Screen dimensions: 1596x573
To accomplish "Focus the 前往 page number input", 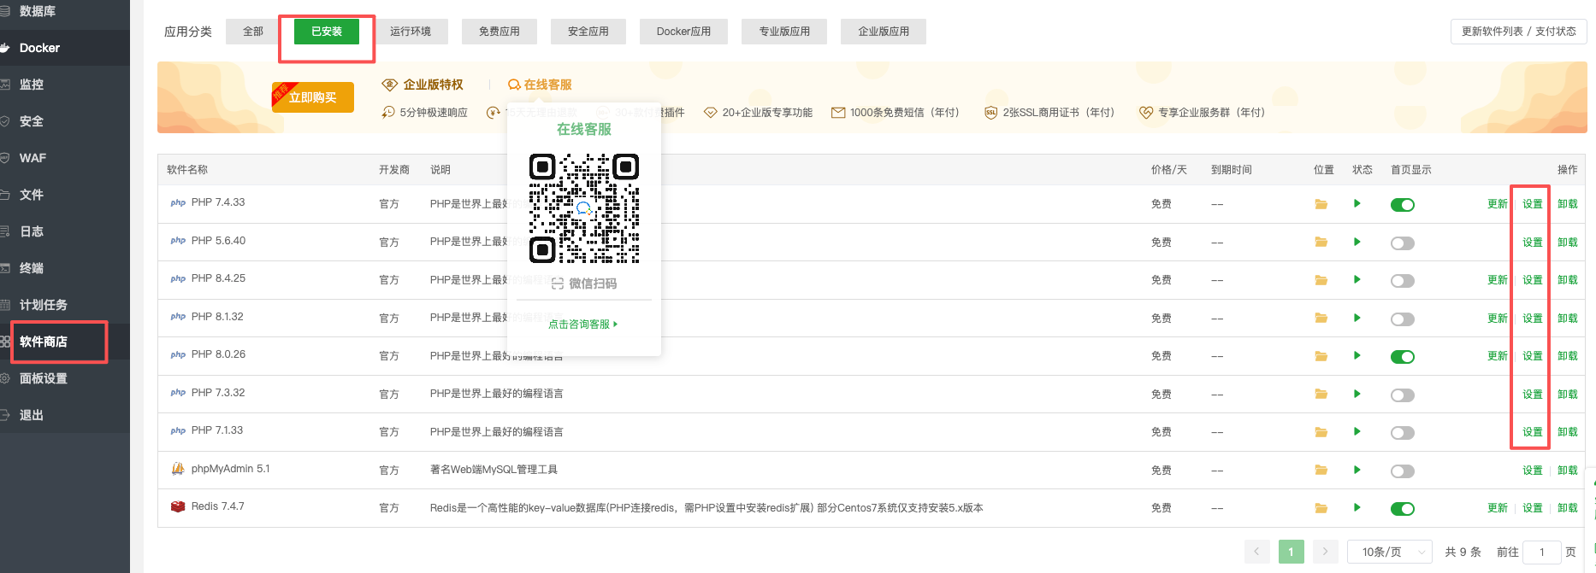I will [1543, 552].
